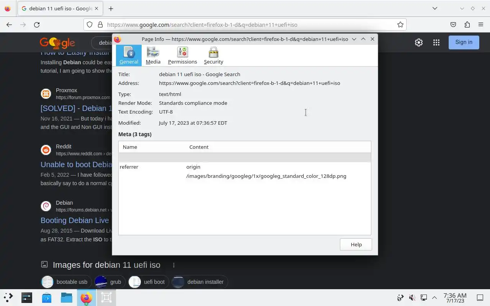Select the debian 11 uefi iso browser tab
This screenshot has height=306, width=490.
(x=60, y=8)
